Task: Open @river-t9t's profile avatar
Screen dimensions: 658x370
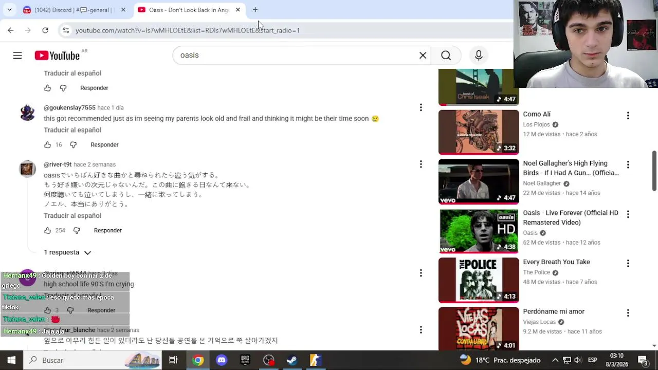Action: [27, 169]
